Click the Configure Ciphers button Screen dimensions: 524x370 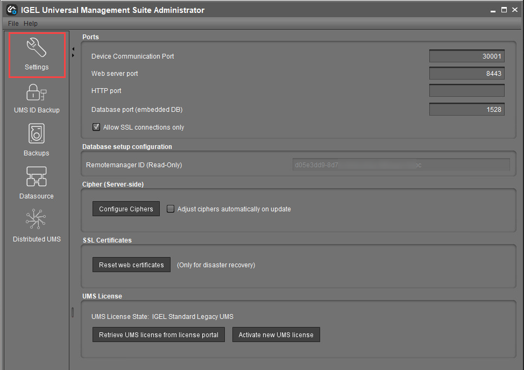click(x=125, y=209)
